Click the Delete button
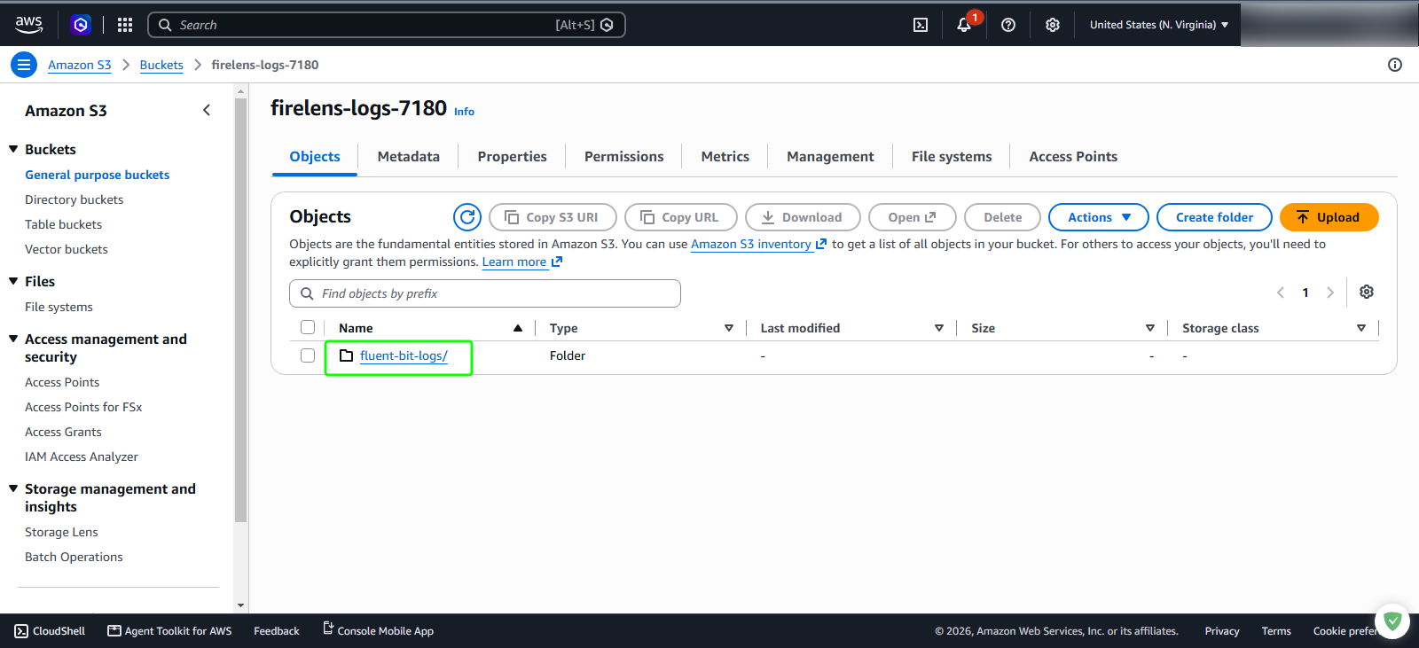1419x648 pixels. point(1002,217)
